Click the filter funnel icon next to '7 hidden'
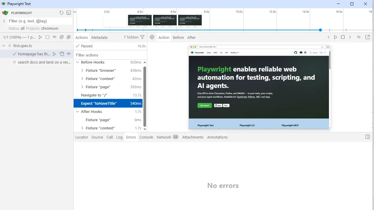The width and height of the screenshot is (374, 210). point(143,37)
